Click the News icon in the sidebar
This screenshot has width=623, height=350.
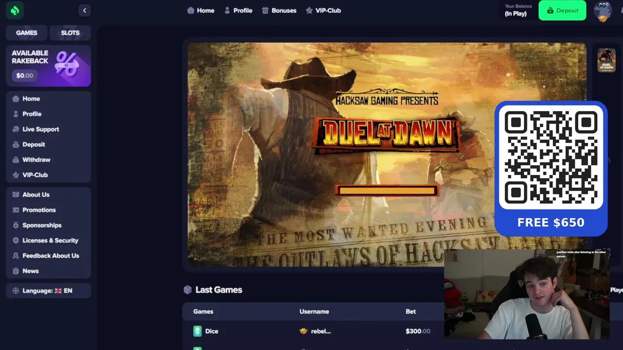tap(17, 271)
